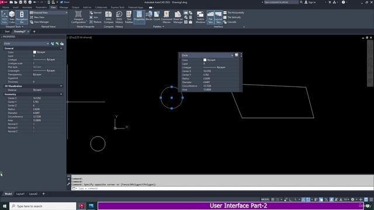The height and width of the screenshot is (210, 374).
Task: Click Color swatch in Quick Properties popup
Action: tap(205, 60)
